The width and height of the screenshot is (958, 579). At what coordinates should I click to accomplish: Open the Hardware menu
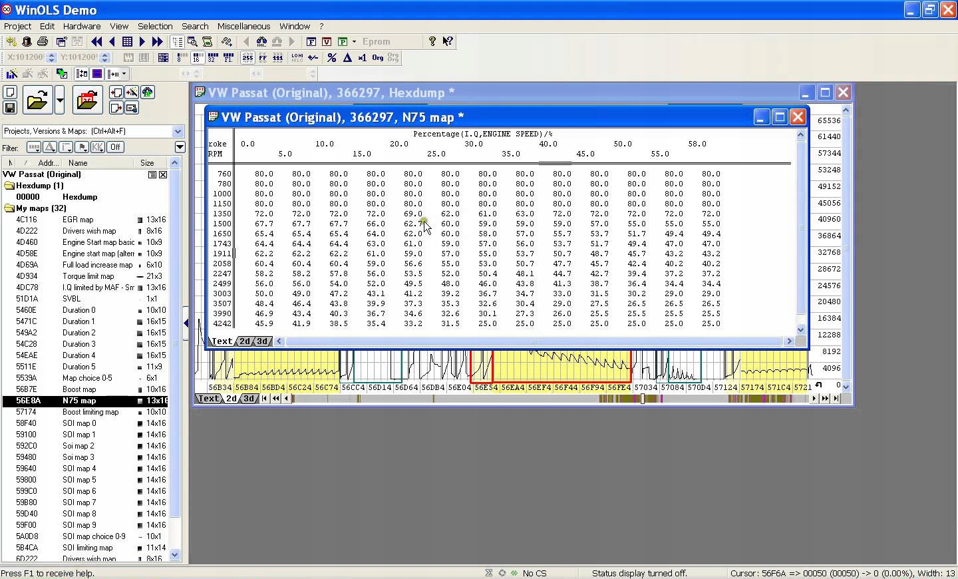point(82,26)
